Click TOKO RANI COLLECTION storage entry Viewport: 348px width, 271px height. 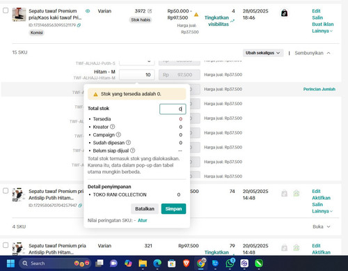click(x=120, y=194)
